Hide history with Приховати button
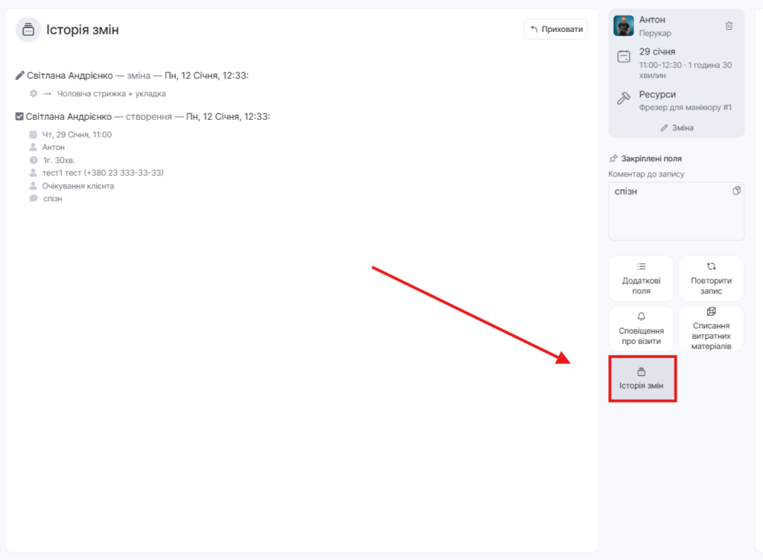Viewport: 763px width, 560px height. coord(556,29)
